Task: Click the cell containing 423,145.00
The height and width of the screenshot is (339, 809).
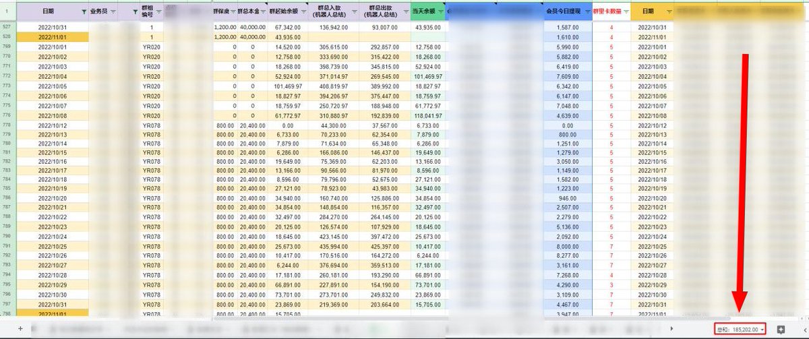Action: point(332,237)
